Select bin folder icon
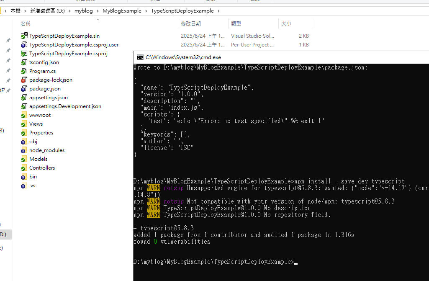The height and width of the screenshot is (281, 429). coord(24,176)
